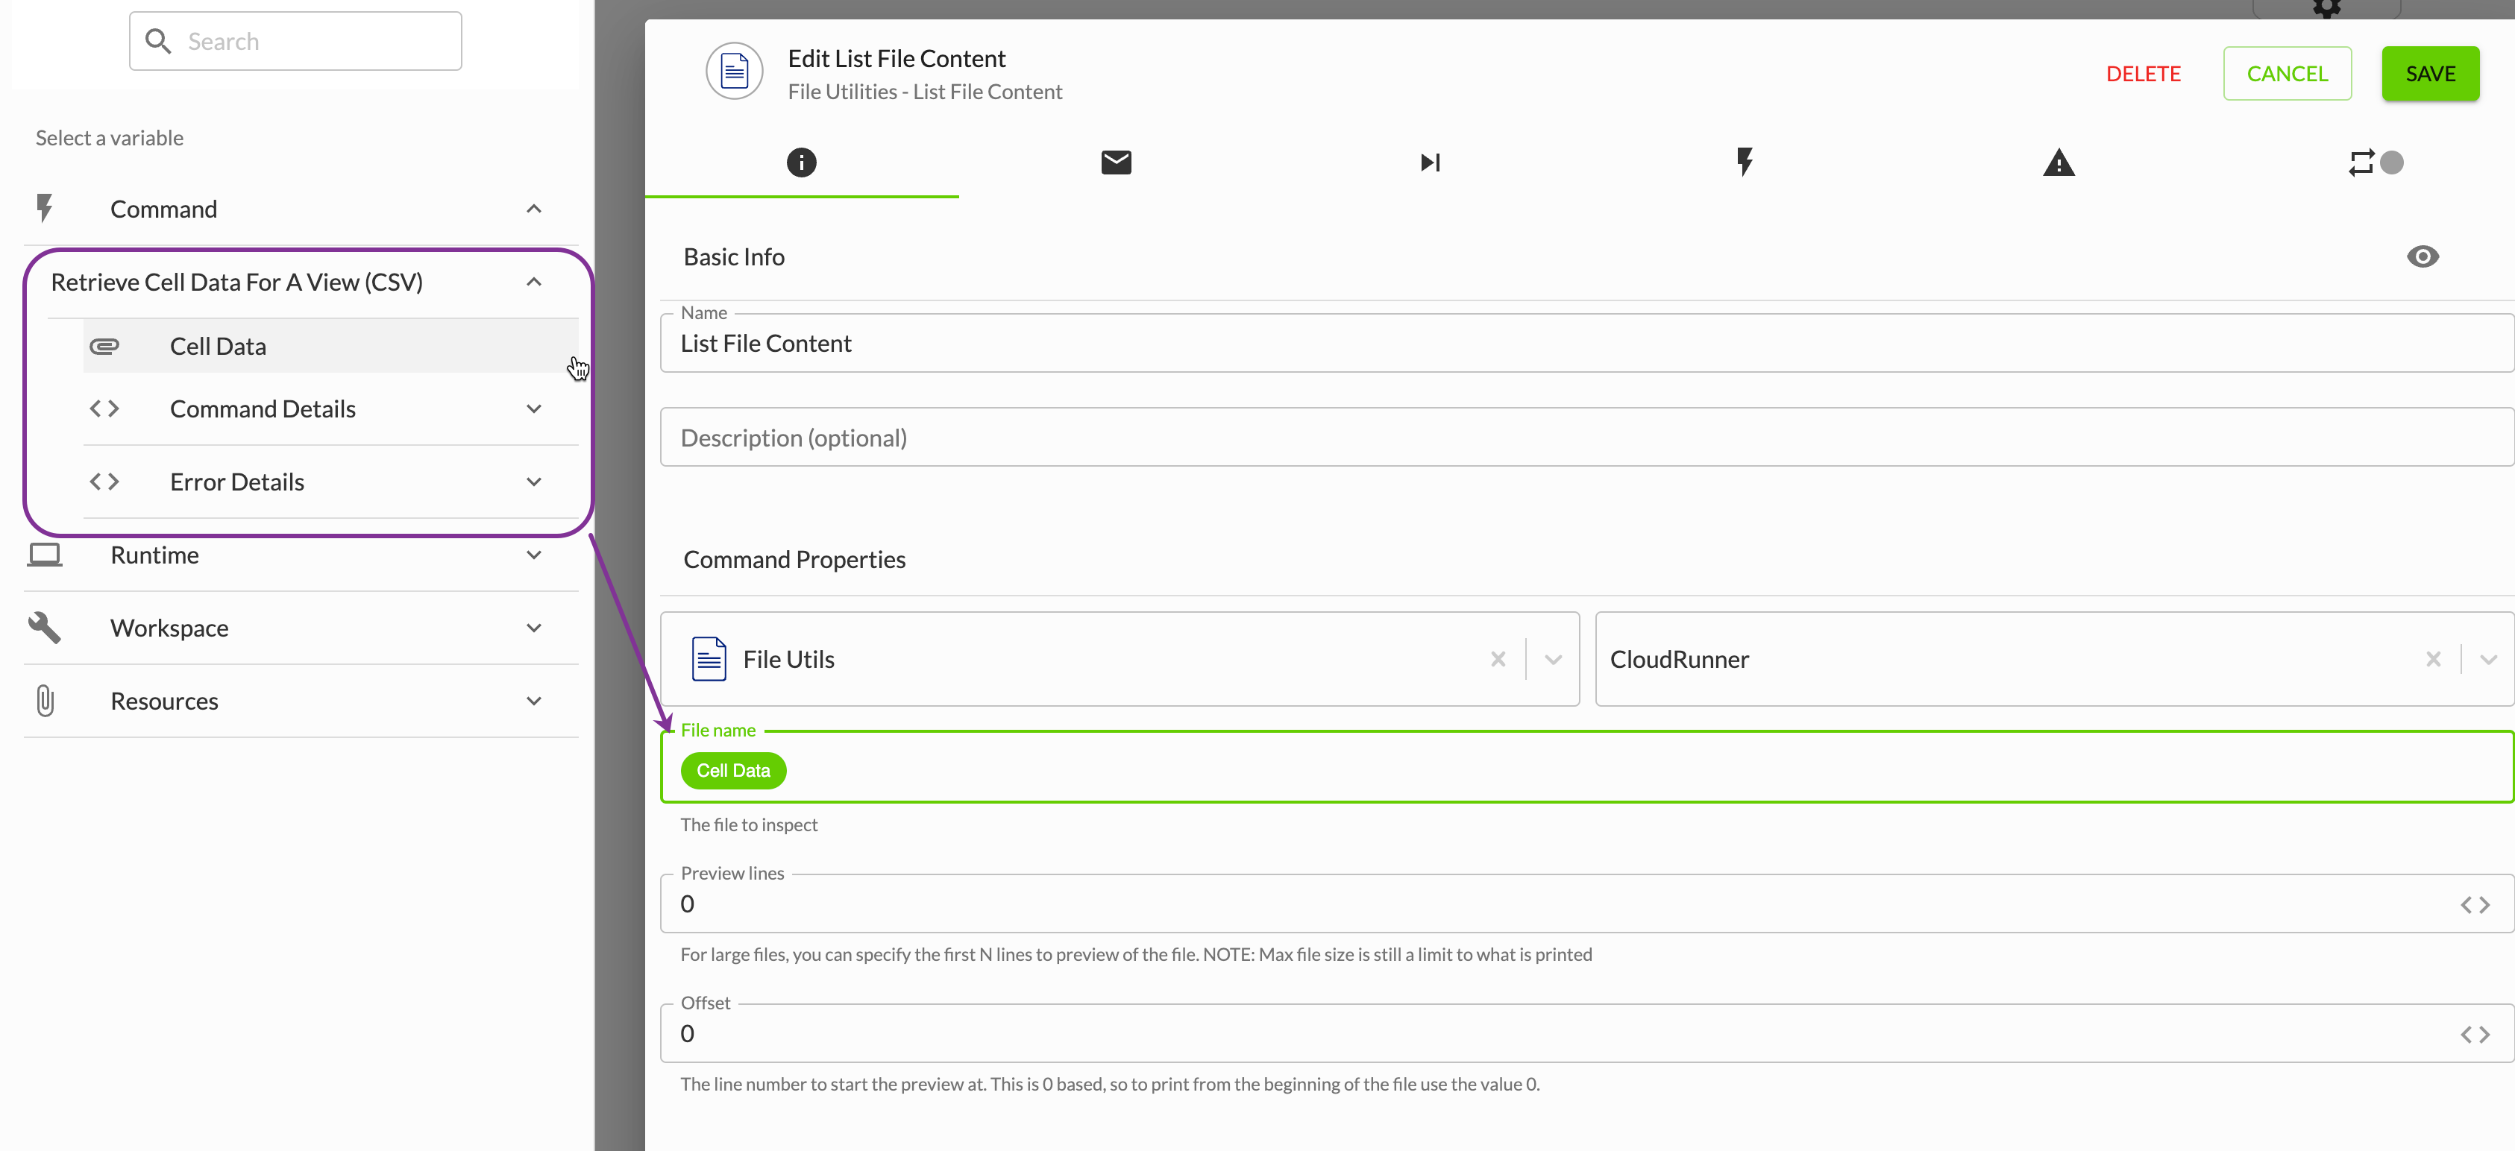The height and width of the screenshot is (1151, 2515).
Task: Click inside the Search field
Action: tap(293, 41)
